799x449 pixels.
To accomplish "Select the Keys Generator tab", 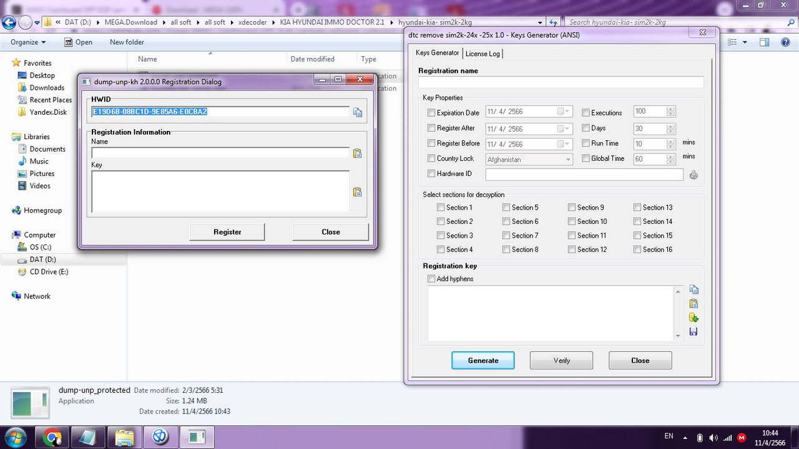I will click(438, 53).
